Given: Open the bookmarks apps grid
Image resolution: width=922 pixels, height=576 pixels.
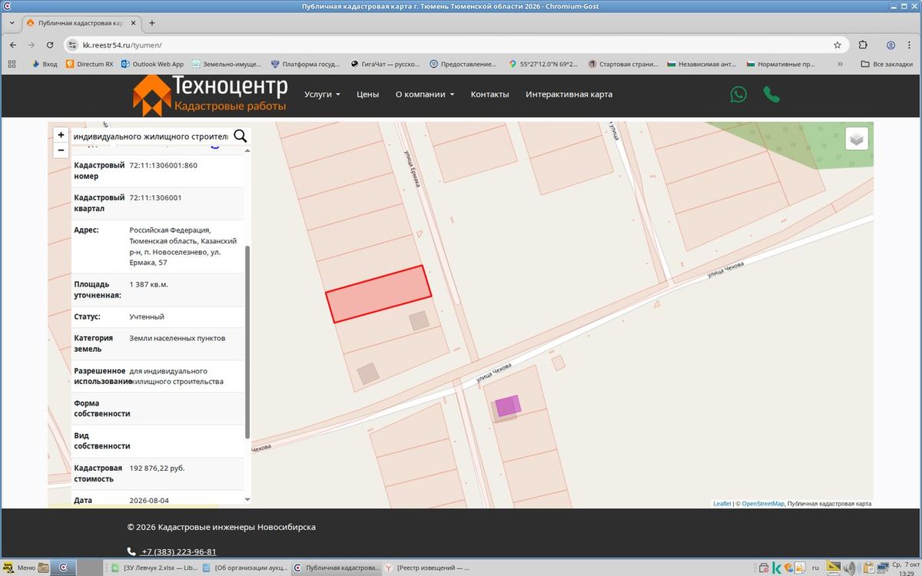Looking at the screenshot, I should coord(12,64).
